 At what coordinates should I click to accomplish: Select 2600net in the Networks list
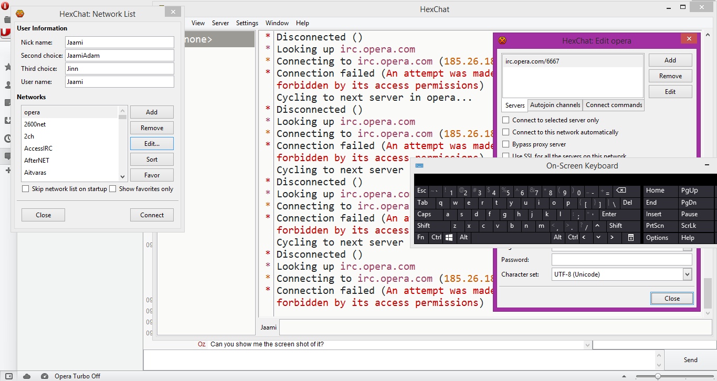pyautogui.click(x=70, y=124)
